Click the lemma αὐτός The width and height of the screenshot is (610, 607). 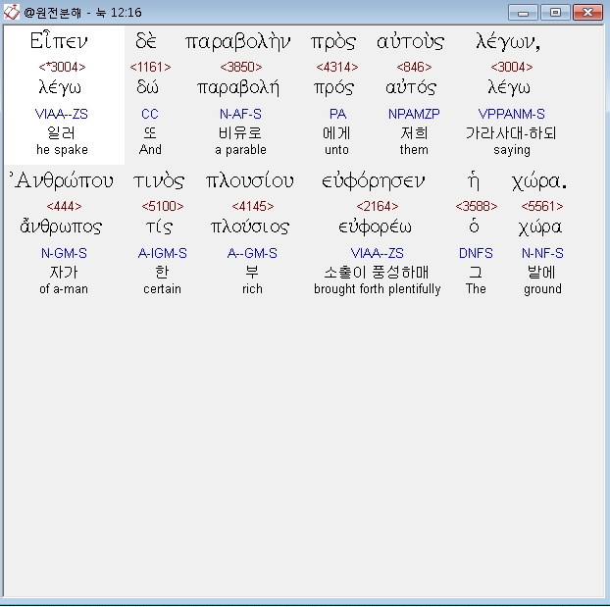coord(411,88)
